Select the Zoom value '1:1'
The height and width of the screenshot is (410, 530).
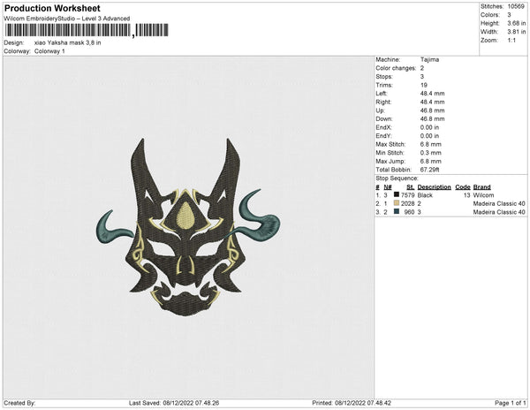[511, 41]
